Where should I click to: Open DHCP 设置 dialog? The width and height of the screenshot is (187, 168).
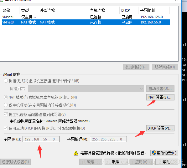click(x=160, y=128)
